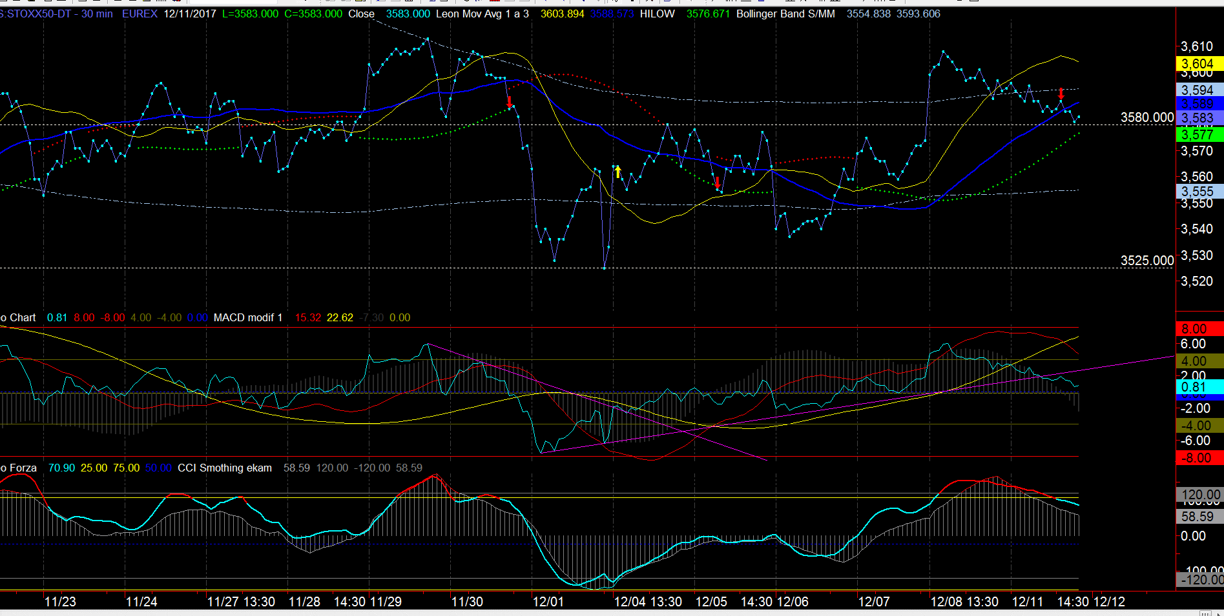Click the 12/04 13:30 time axis label
This screenshot has width=1224, height=616.
(648, 602)
